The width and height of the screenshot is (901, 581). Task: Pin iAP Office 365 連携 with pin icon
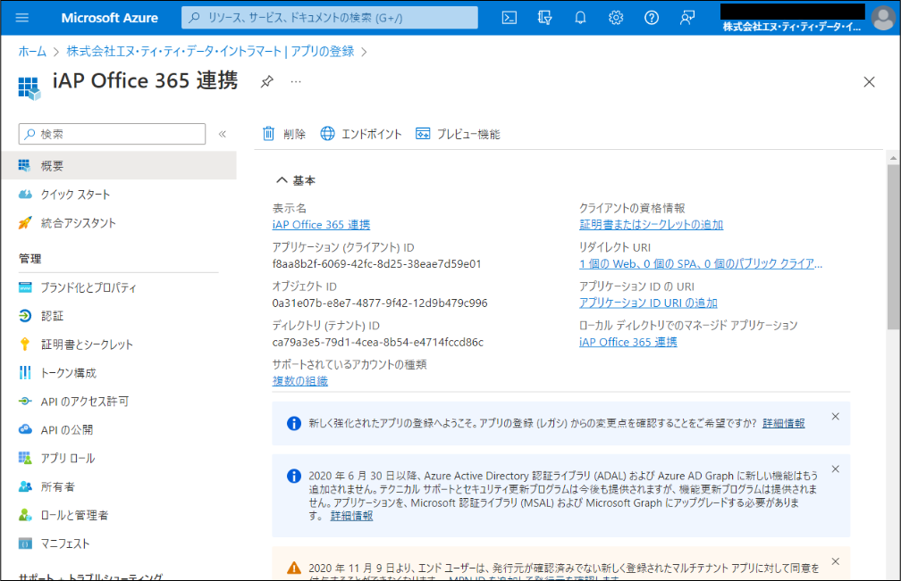click(266, 81)
